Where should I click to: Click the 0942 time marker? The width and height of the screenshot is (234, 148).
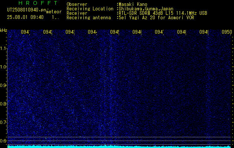[x=48, y=32]
